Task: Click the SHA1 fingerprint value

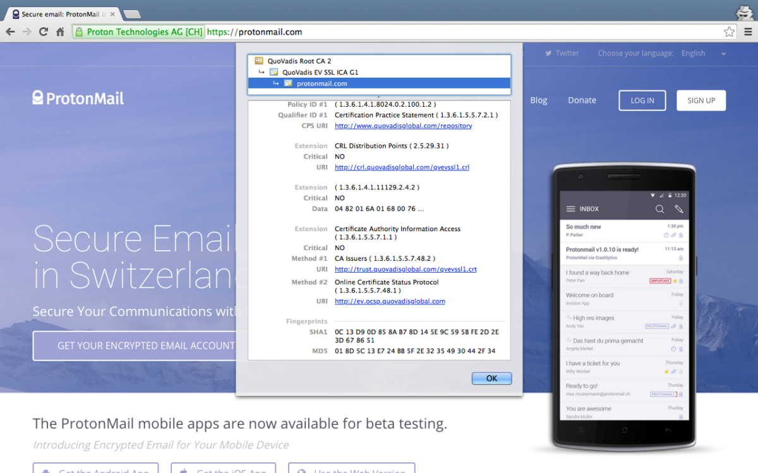Action: pos(417,336)
